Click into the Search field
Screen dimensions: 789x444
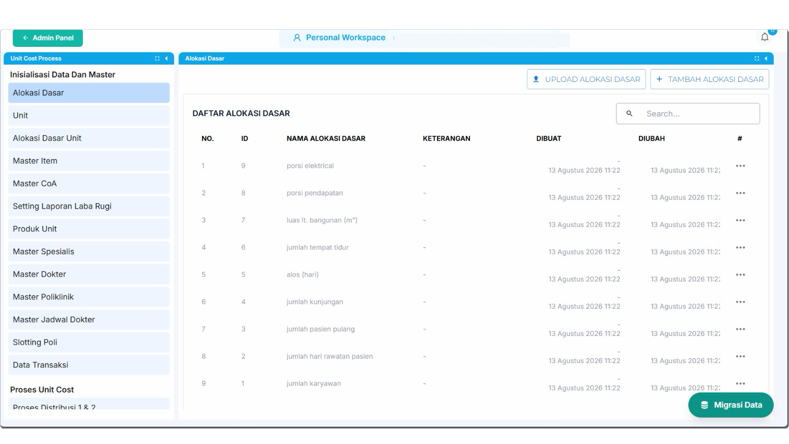pos(688,113)
